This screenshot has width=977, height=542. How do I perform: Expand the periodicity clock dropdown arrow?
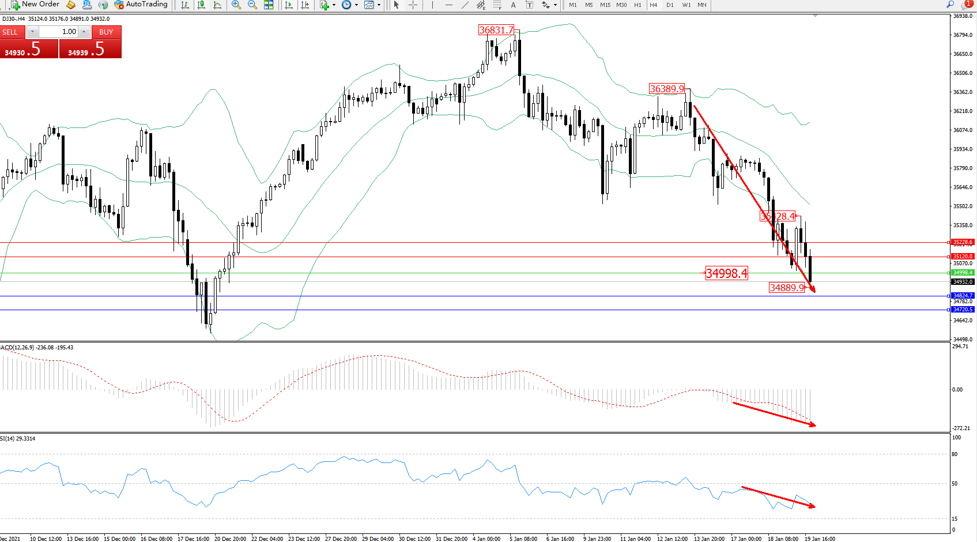(356, 5)
